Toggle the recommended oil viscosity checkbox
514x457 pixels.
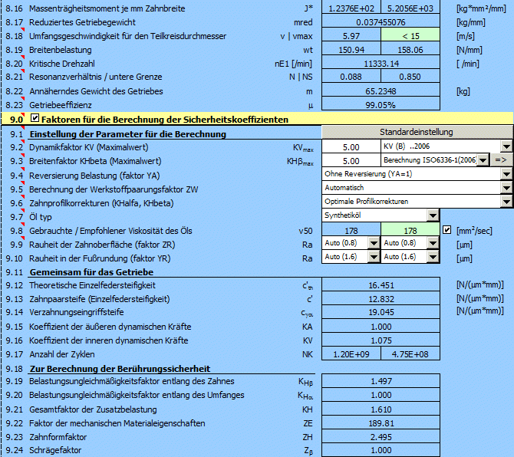pyautogui.click(x=446, y=229)
